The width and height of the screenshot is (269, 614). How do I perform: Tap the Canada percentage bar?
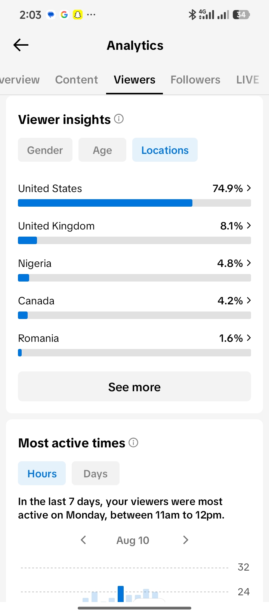tap(134, 315)
